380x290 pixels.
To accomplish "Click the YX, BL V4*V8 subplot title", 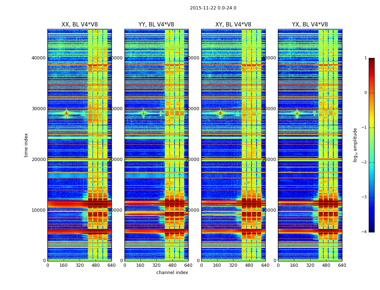I will click(310, 25).
